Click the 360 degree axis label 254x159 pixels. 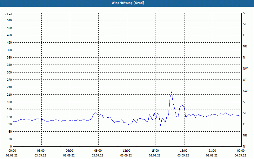(x=10, y=58)
